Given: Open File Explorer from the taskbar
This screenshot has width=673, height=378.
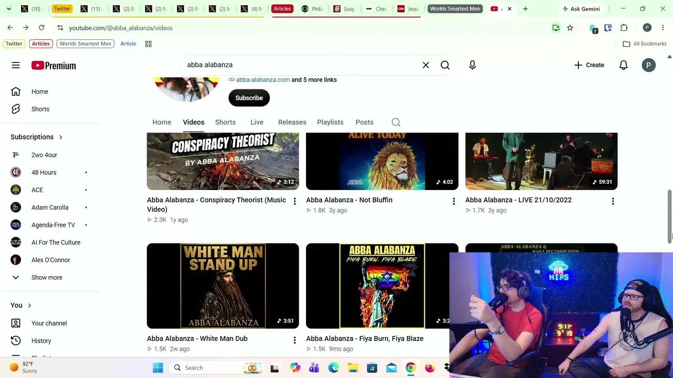Looking at the screenshot, I should pyautogui.click(x=353, y=368).
